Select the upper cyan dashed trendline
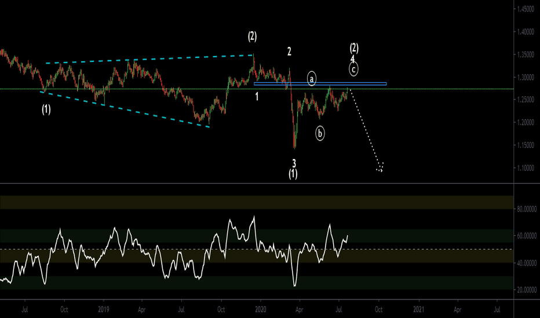Screen dimensions: 540x318 point(149,59)
